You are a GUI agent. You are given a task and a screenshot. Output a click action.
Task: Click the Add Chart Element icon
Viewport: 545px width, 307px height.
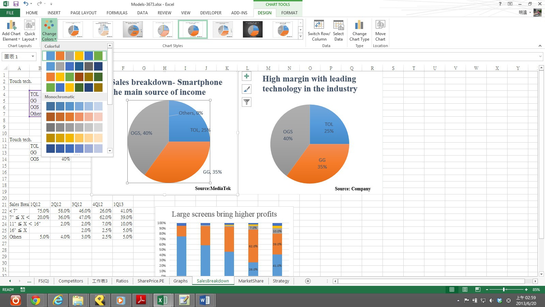click(x=11, y=25)
